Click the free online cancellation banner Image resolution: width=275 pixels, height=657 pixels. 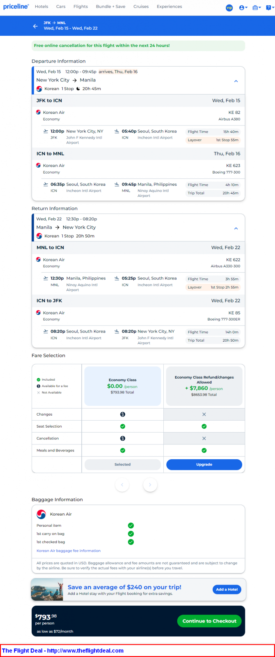coord(138,46)
